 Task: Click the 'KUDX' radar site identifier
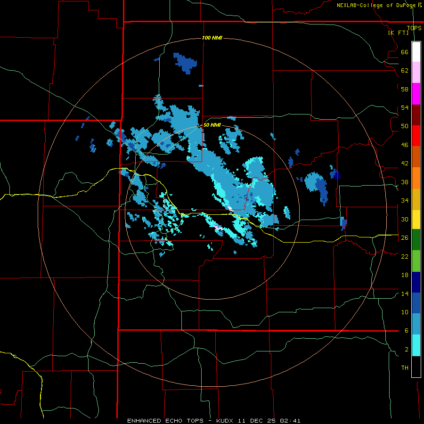(226, 421)
